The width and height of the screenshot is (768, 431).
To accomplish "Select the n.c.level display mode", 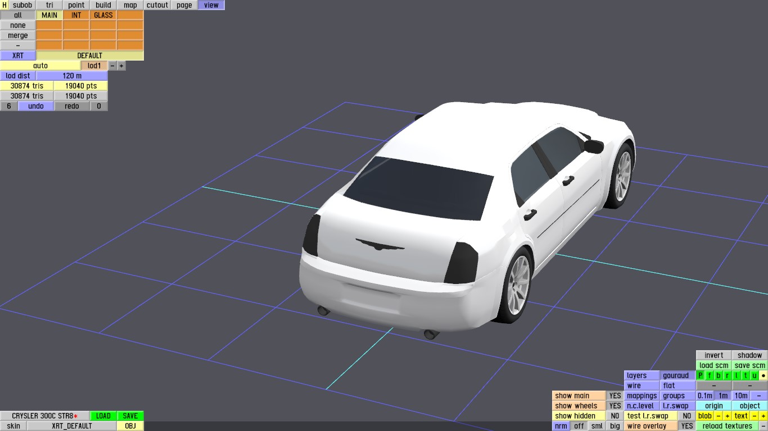I will click(642, 406).
